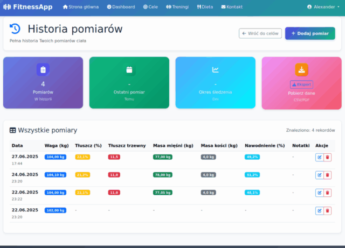The image size is (345, 248).
Task: Click the Tłuszcz (%) column header
Action: point(88,146)
